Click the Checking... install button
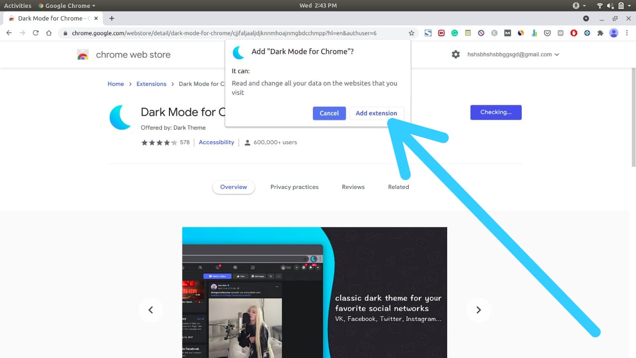 496,112
